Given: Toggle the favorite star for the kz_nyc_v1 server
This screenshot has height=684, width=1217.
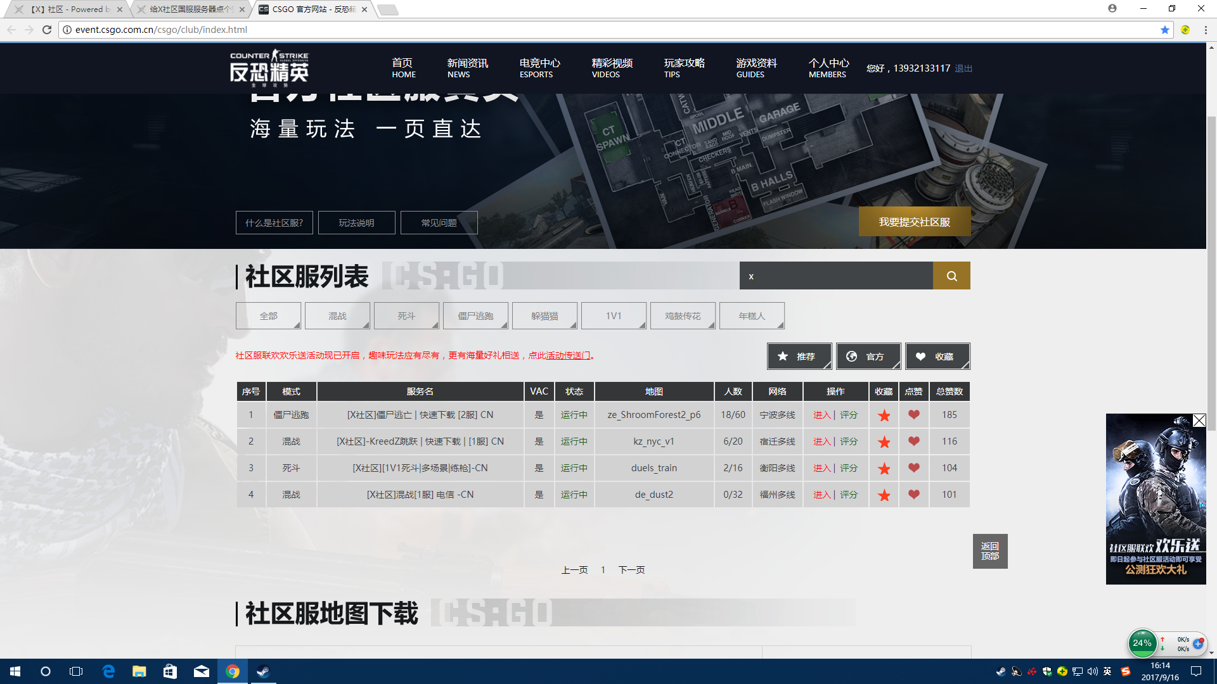Looking at the screenshot, I should [884, 442].
